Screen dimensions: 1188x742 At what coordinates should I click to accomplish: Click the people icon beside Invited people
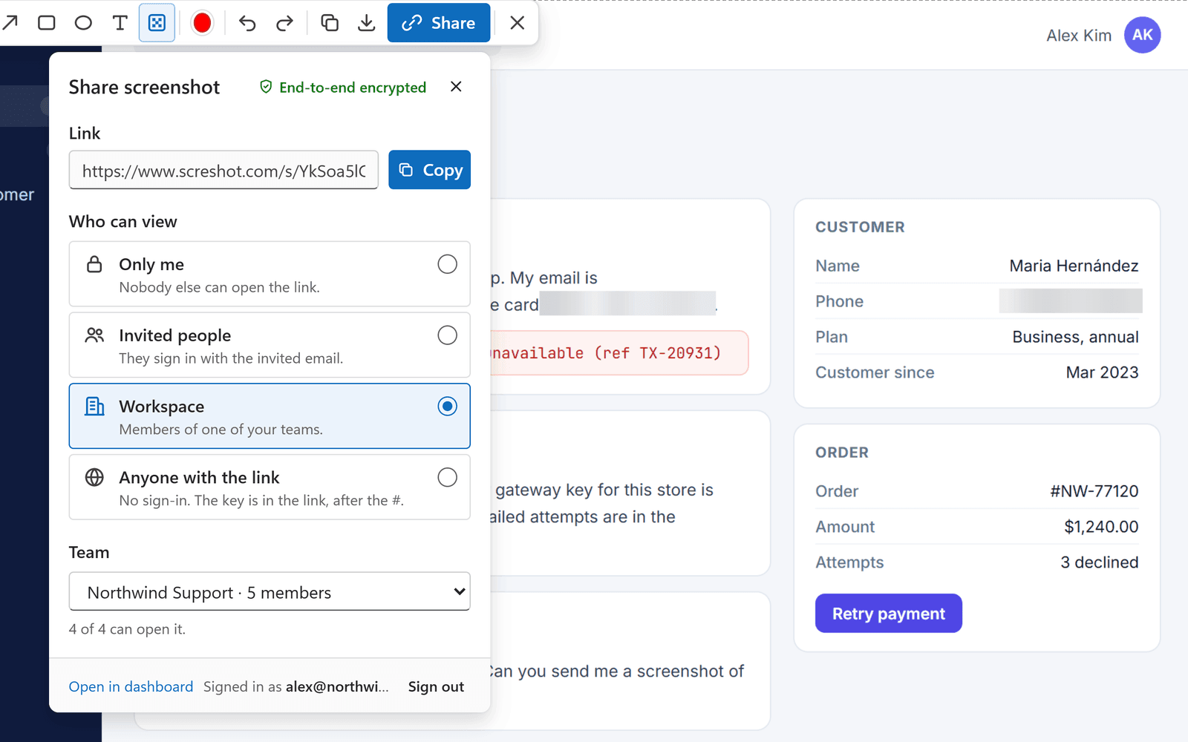[x=94, y=335]
